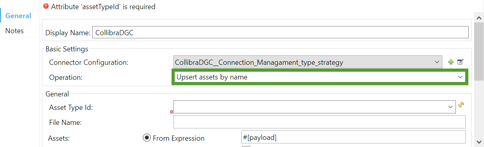Open the edit connector configuration icon
This screenshot has width=484, height=147.
460,62
